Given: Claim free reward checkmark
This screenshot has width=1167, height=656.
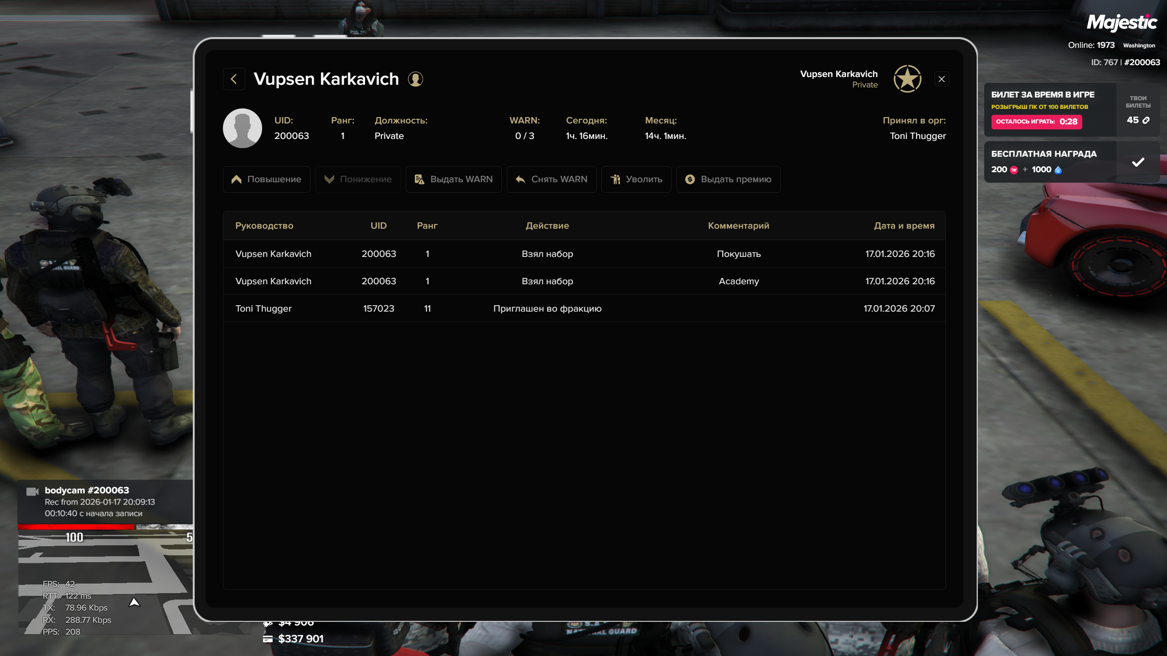Looking at the screenshot, I should [x=1138, y=162].
